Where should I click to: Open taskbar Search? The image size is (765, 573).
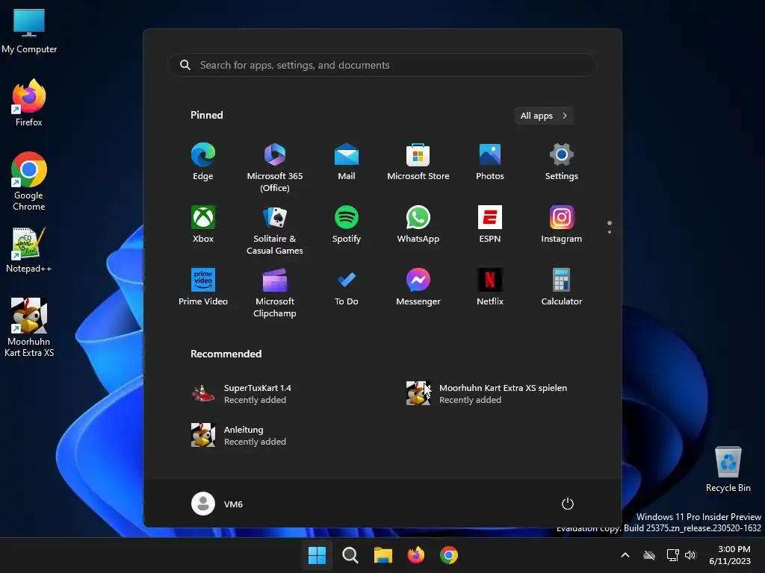pyautogui.click(x=350, y=555)
